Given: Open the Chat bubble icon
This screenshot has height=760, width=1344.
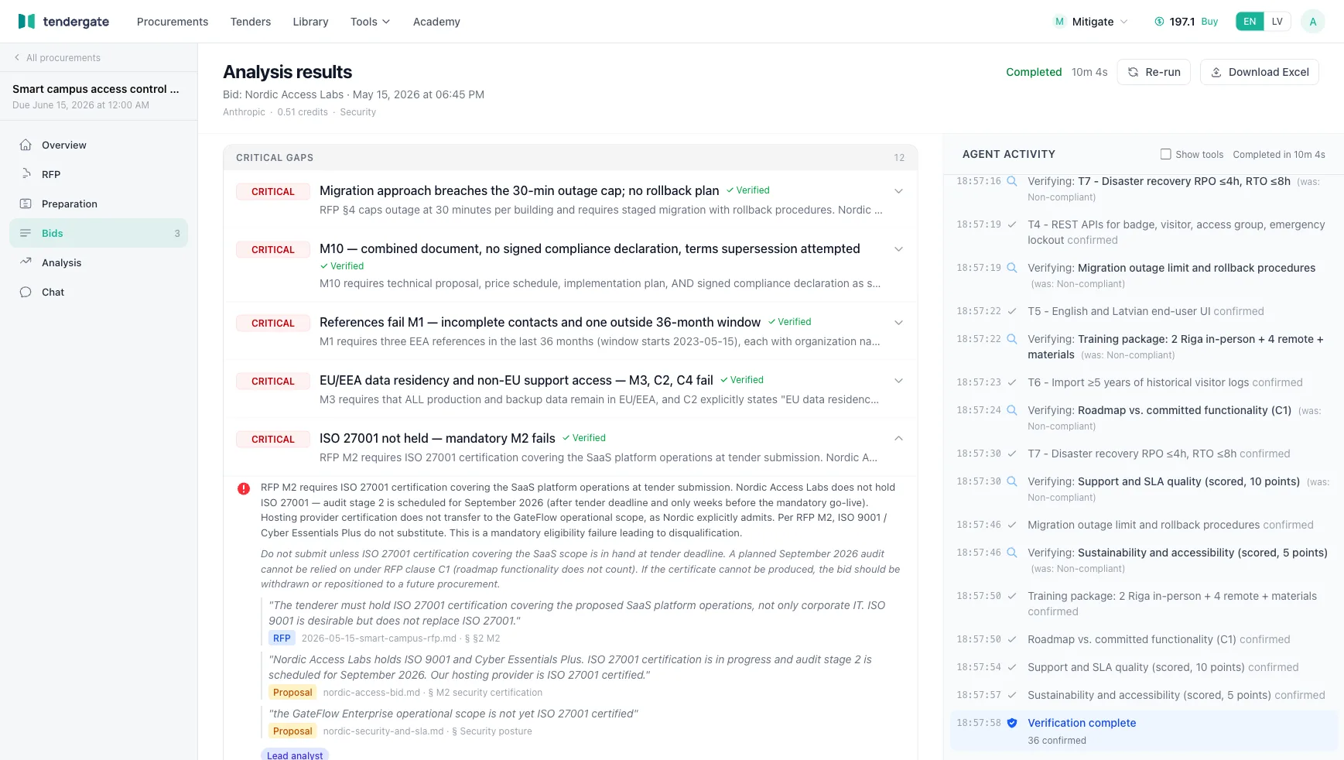Looking at the screenshot, I should point(26,292).
